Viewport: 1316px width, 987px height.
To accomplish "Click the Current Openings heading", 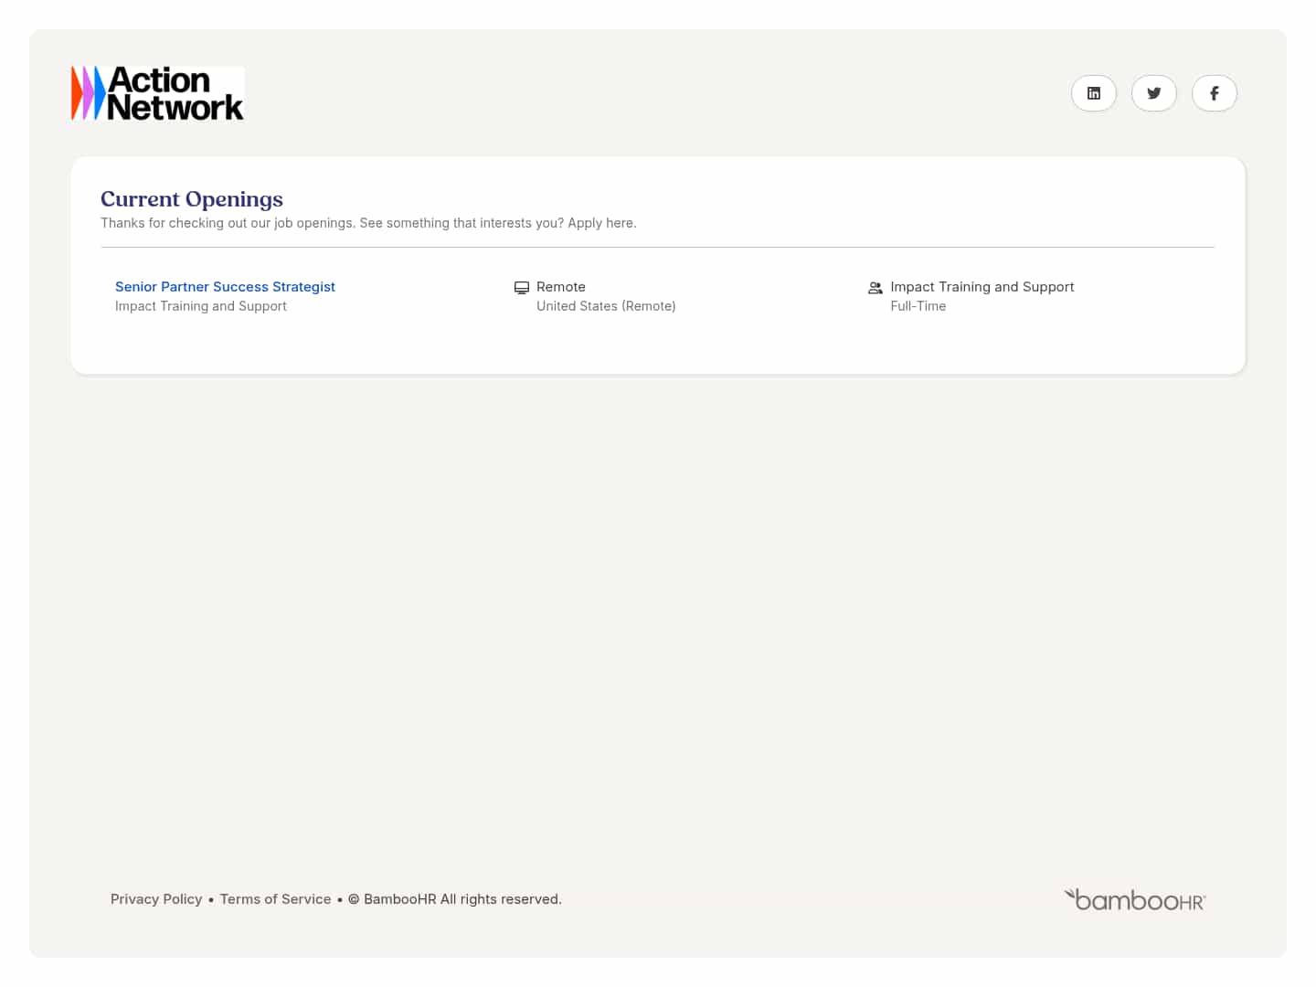I will tap(192, 199).
